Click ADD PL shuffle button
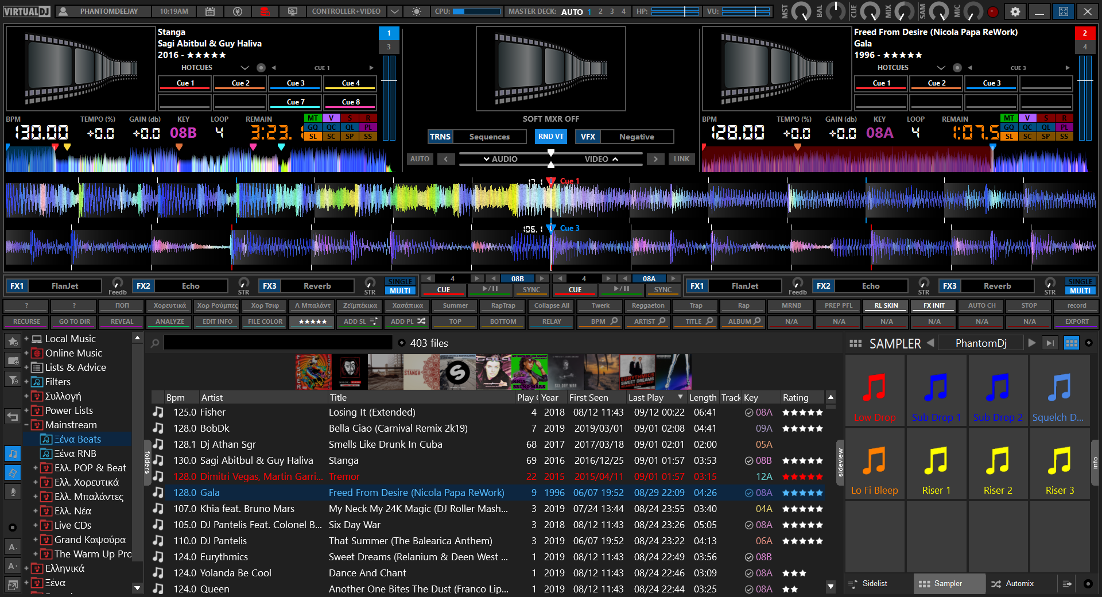This screenshot has width=1102, height=597. [408, 321]
